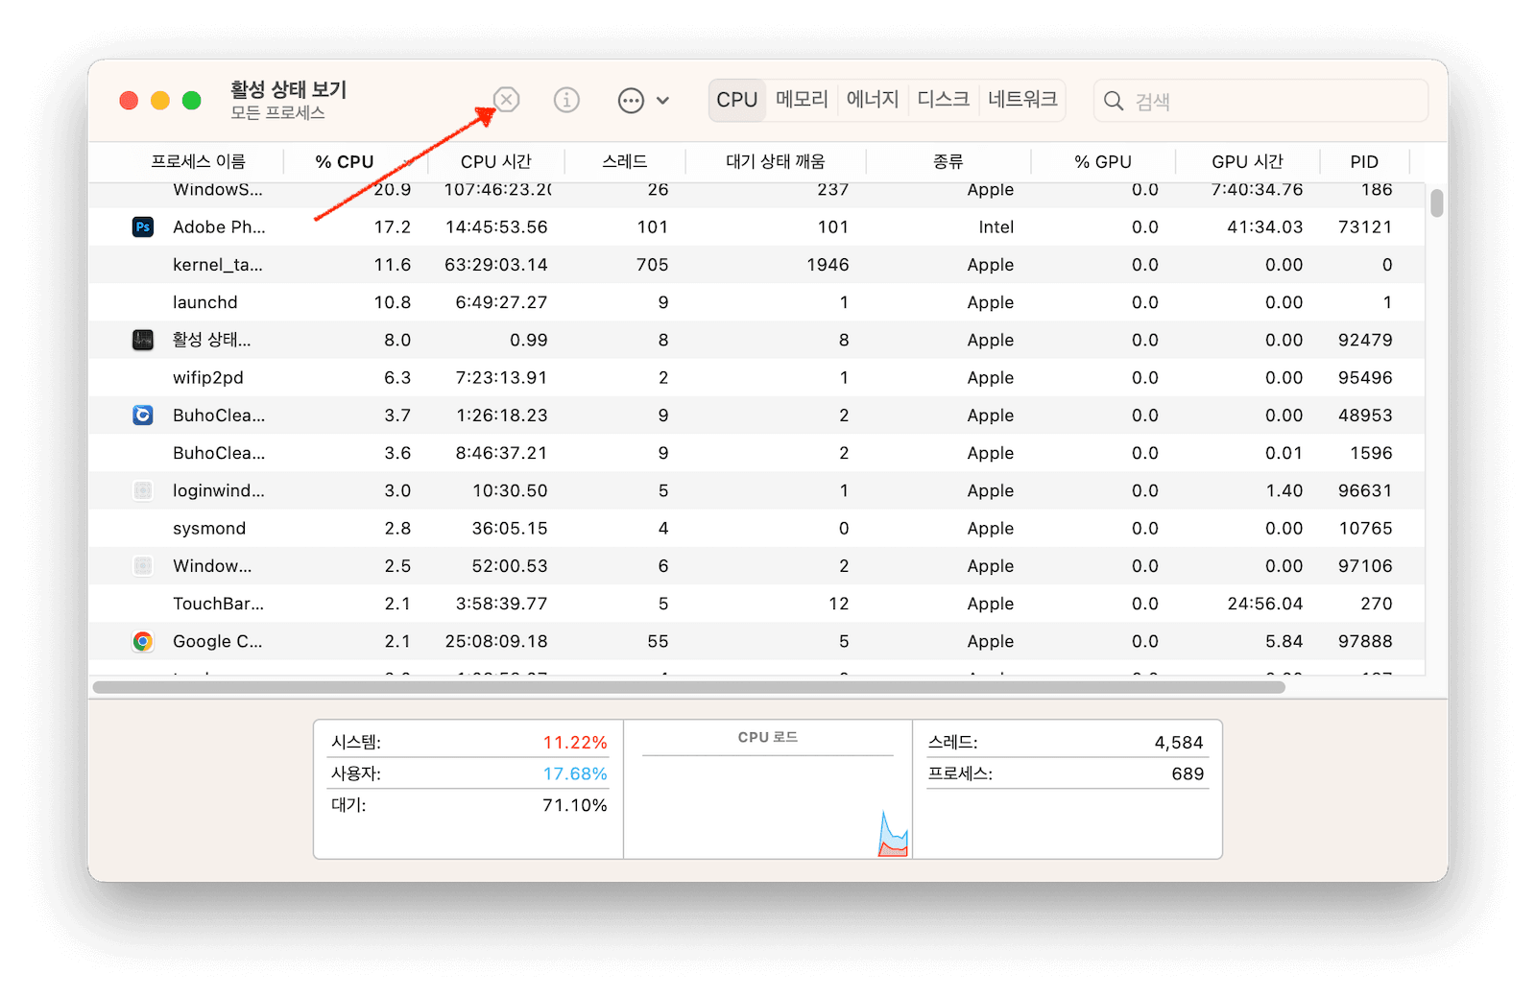
Task: Click CPU percentage 8.0 of 활성 상태
Action: (397, 340)
